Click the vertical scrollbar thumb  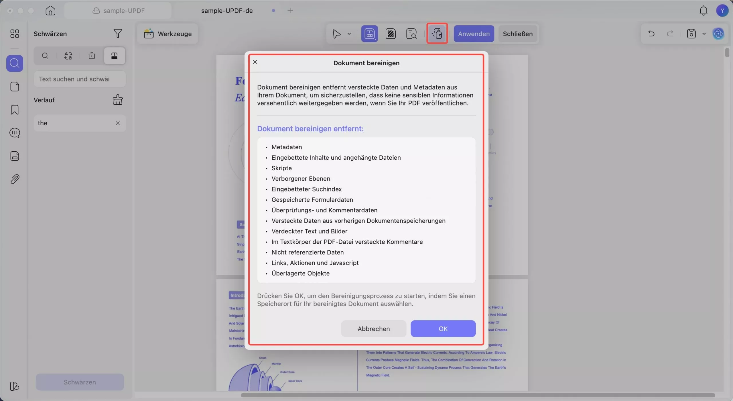(x=727, y=53)
